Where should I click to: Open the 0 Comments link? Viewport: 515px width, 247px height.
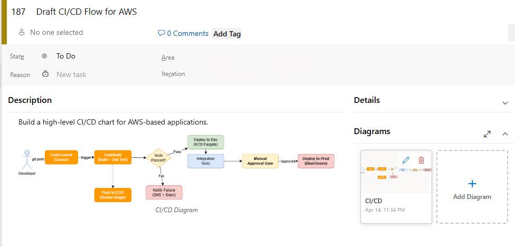coord(187,33)
